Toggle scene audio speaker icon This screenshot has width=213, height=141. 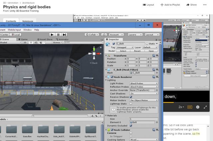click(x=36, y=42)
